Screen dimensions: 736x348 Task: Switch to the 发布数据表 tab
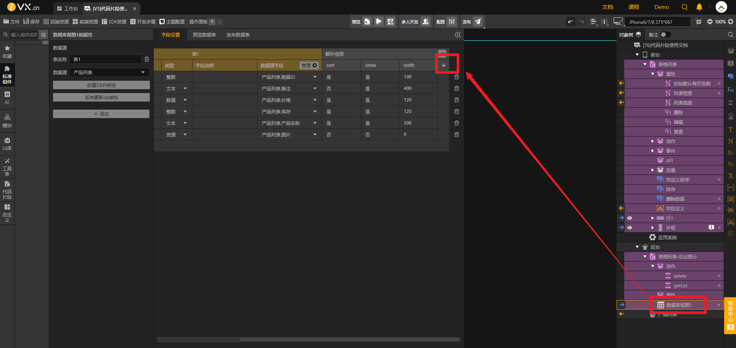238,35
